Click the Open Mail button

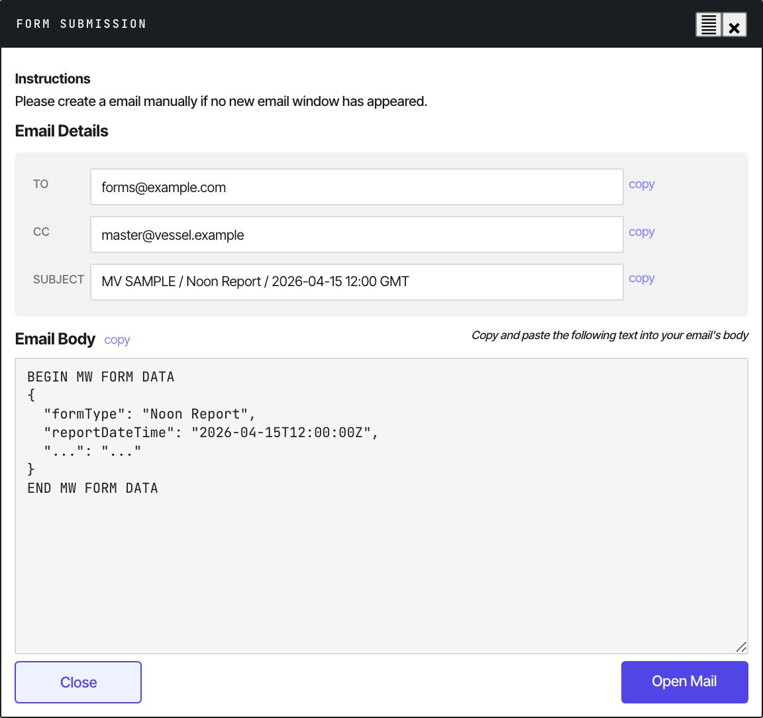(x=684, y=682)
